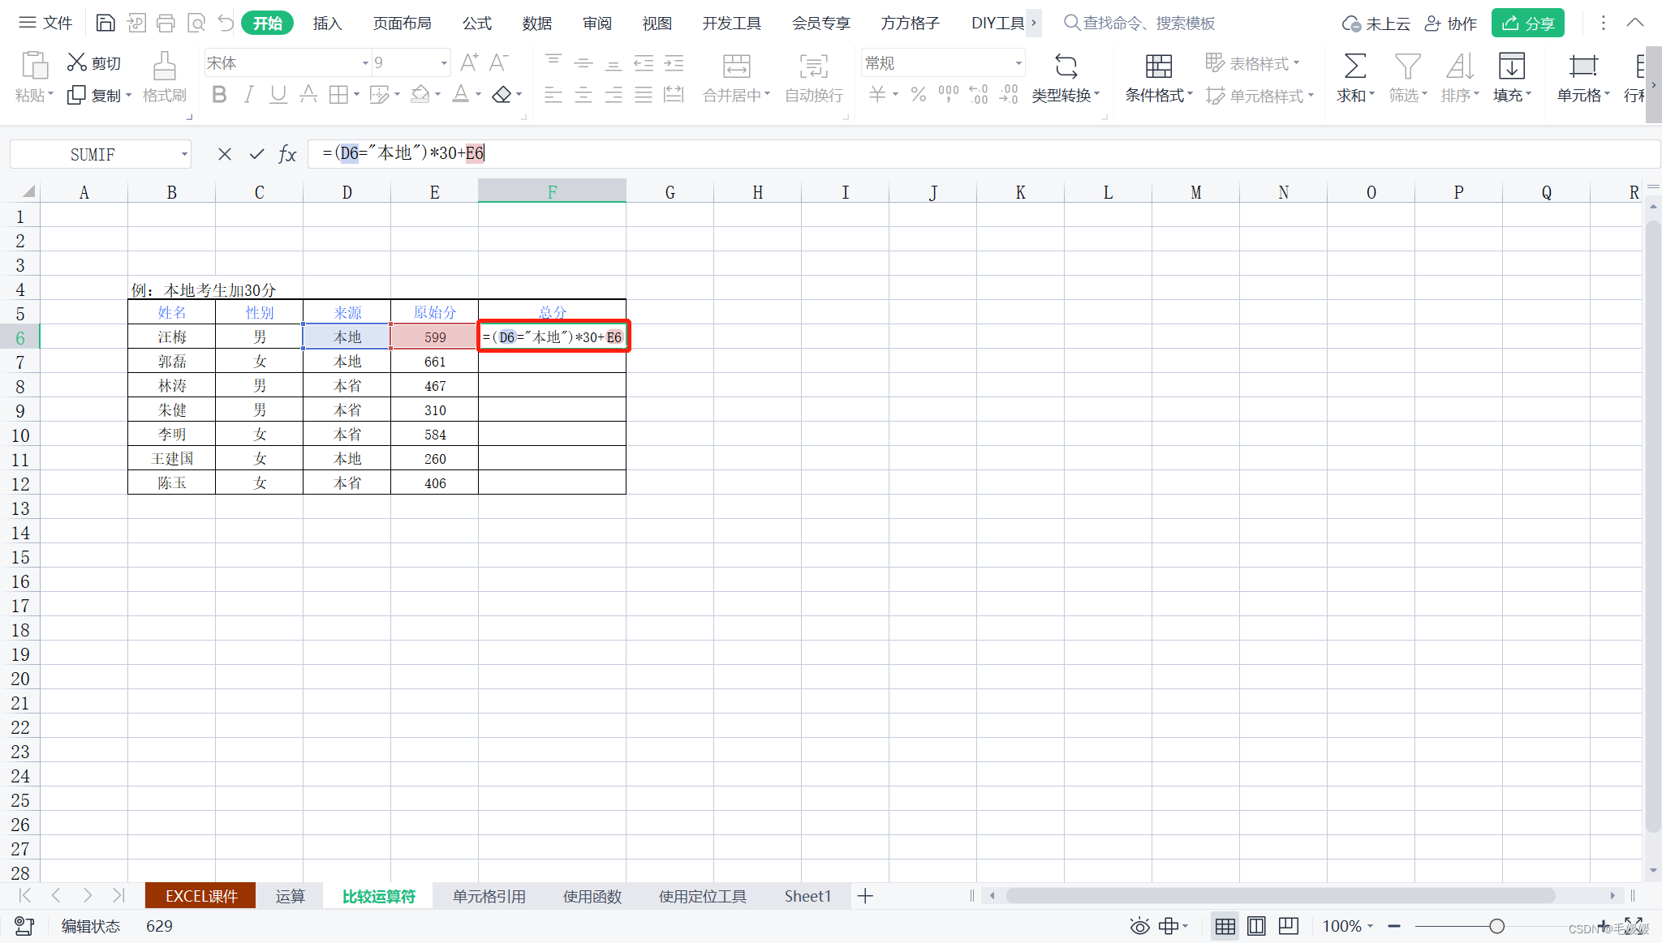
Task: Click the strikethrough A icon
Action: pos(308,95)
